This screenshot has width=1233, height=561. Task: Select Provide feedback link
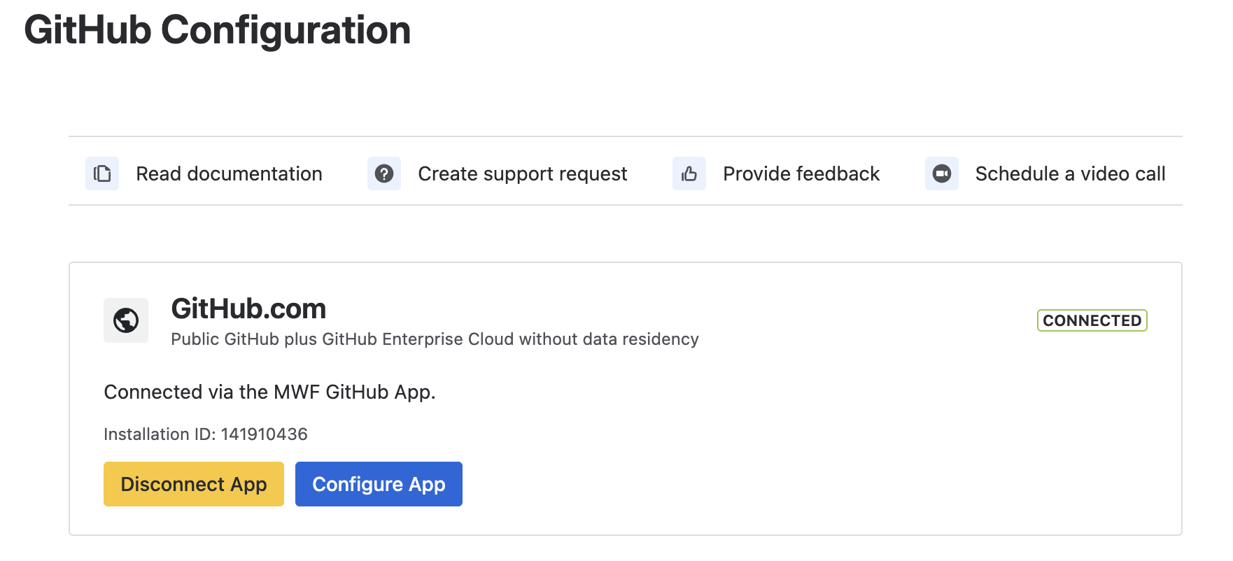pyautogui.click(x=801, y=173)
